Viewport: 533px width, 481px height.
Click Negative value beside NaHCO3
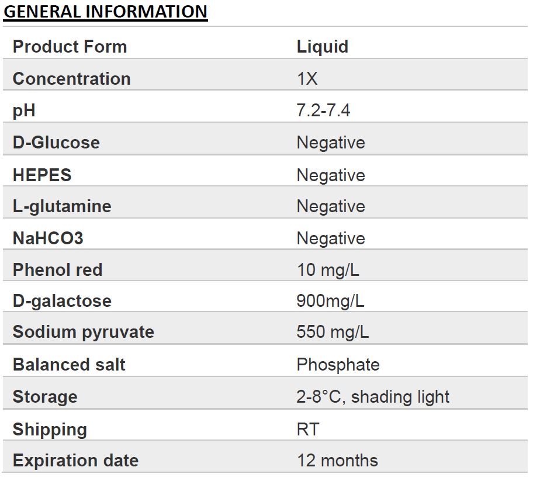(331, 239)
